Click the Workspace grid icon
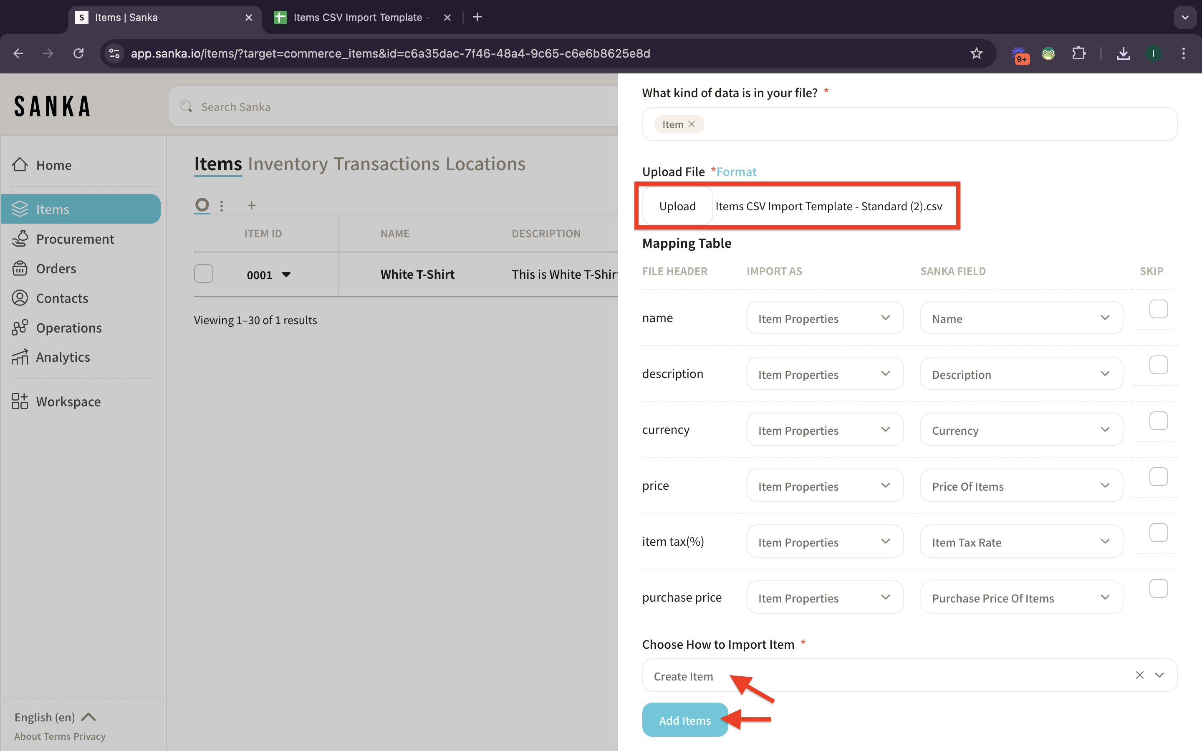Screen dimensions: 1202x751 coord(20,401)
